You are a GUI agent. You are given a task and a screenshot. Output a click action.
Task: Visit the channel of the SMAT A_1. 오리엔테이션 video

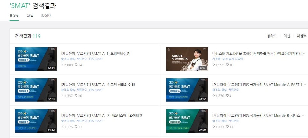pos(82,59)
